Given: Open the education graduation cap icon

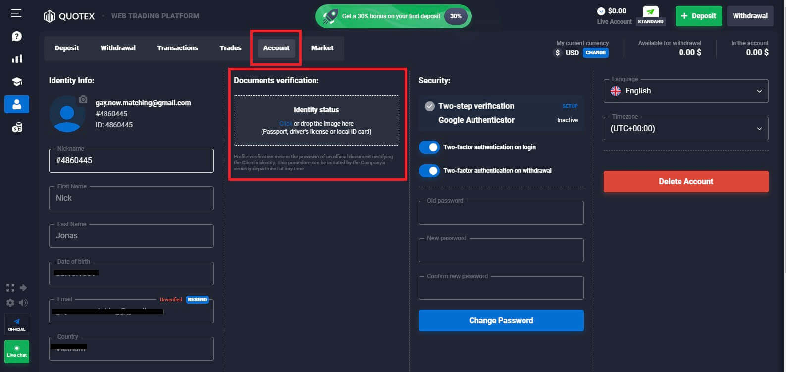Looking at the screenshot, I should [x=17, y=82].
